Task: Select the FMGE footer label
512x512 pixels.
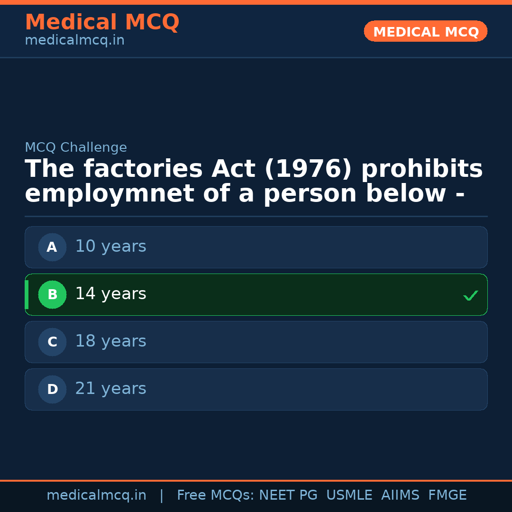Action: tap(447, 495)
